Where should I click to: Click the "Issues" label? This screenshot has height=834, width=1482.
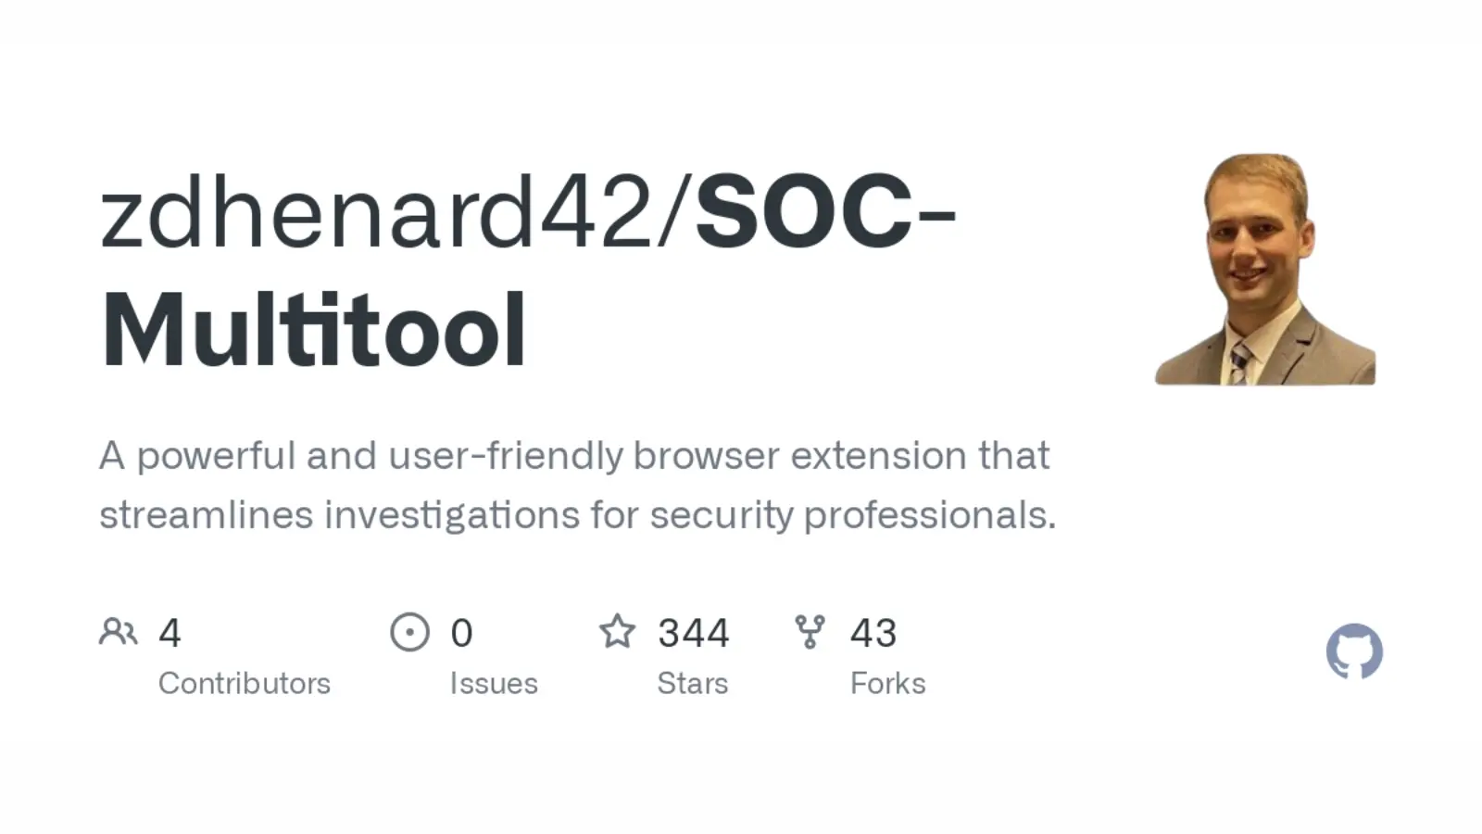(494, 684)
